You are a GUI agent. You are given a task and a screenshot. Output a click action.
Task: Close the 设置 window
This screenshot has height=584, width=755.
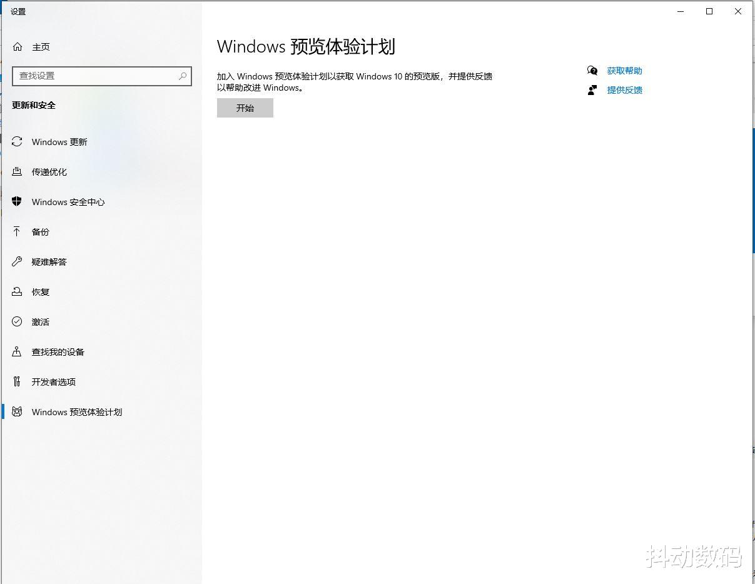click(738, 11)
